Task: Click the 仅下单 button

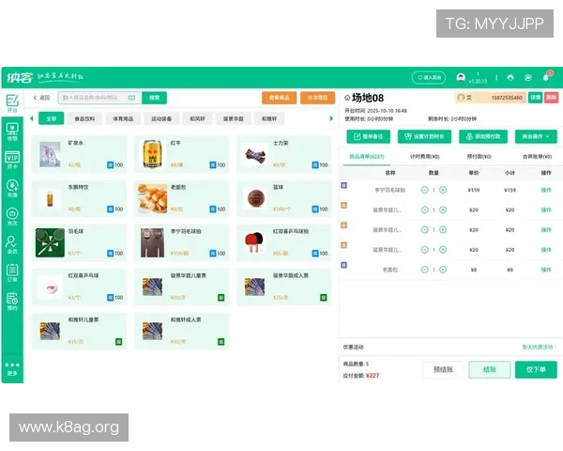Action: click(x=536, y=369)
